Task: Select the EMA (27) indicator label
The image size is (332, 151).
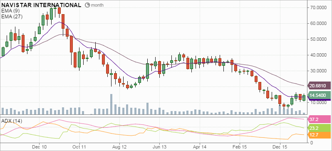Action: pos(12,16)
